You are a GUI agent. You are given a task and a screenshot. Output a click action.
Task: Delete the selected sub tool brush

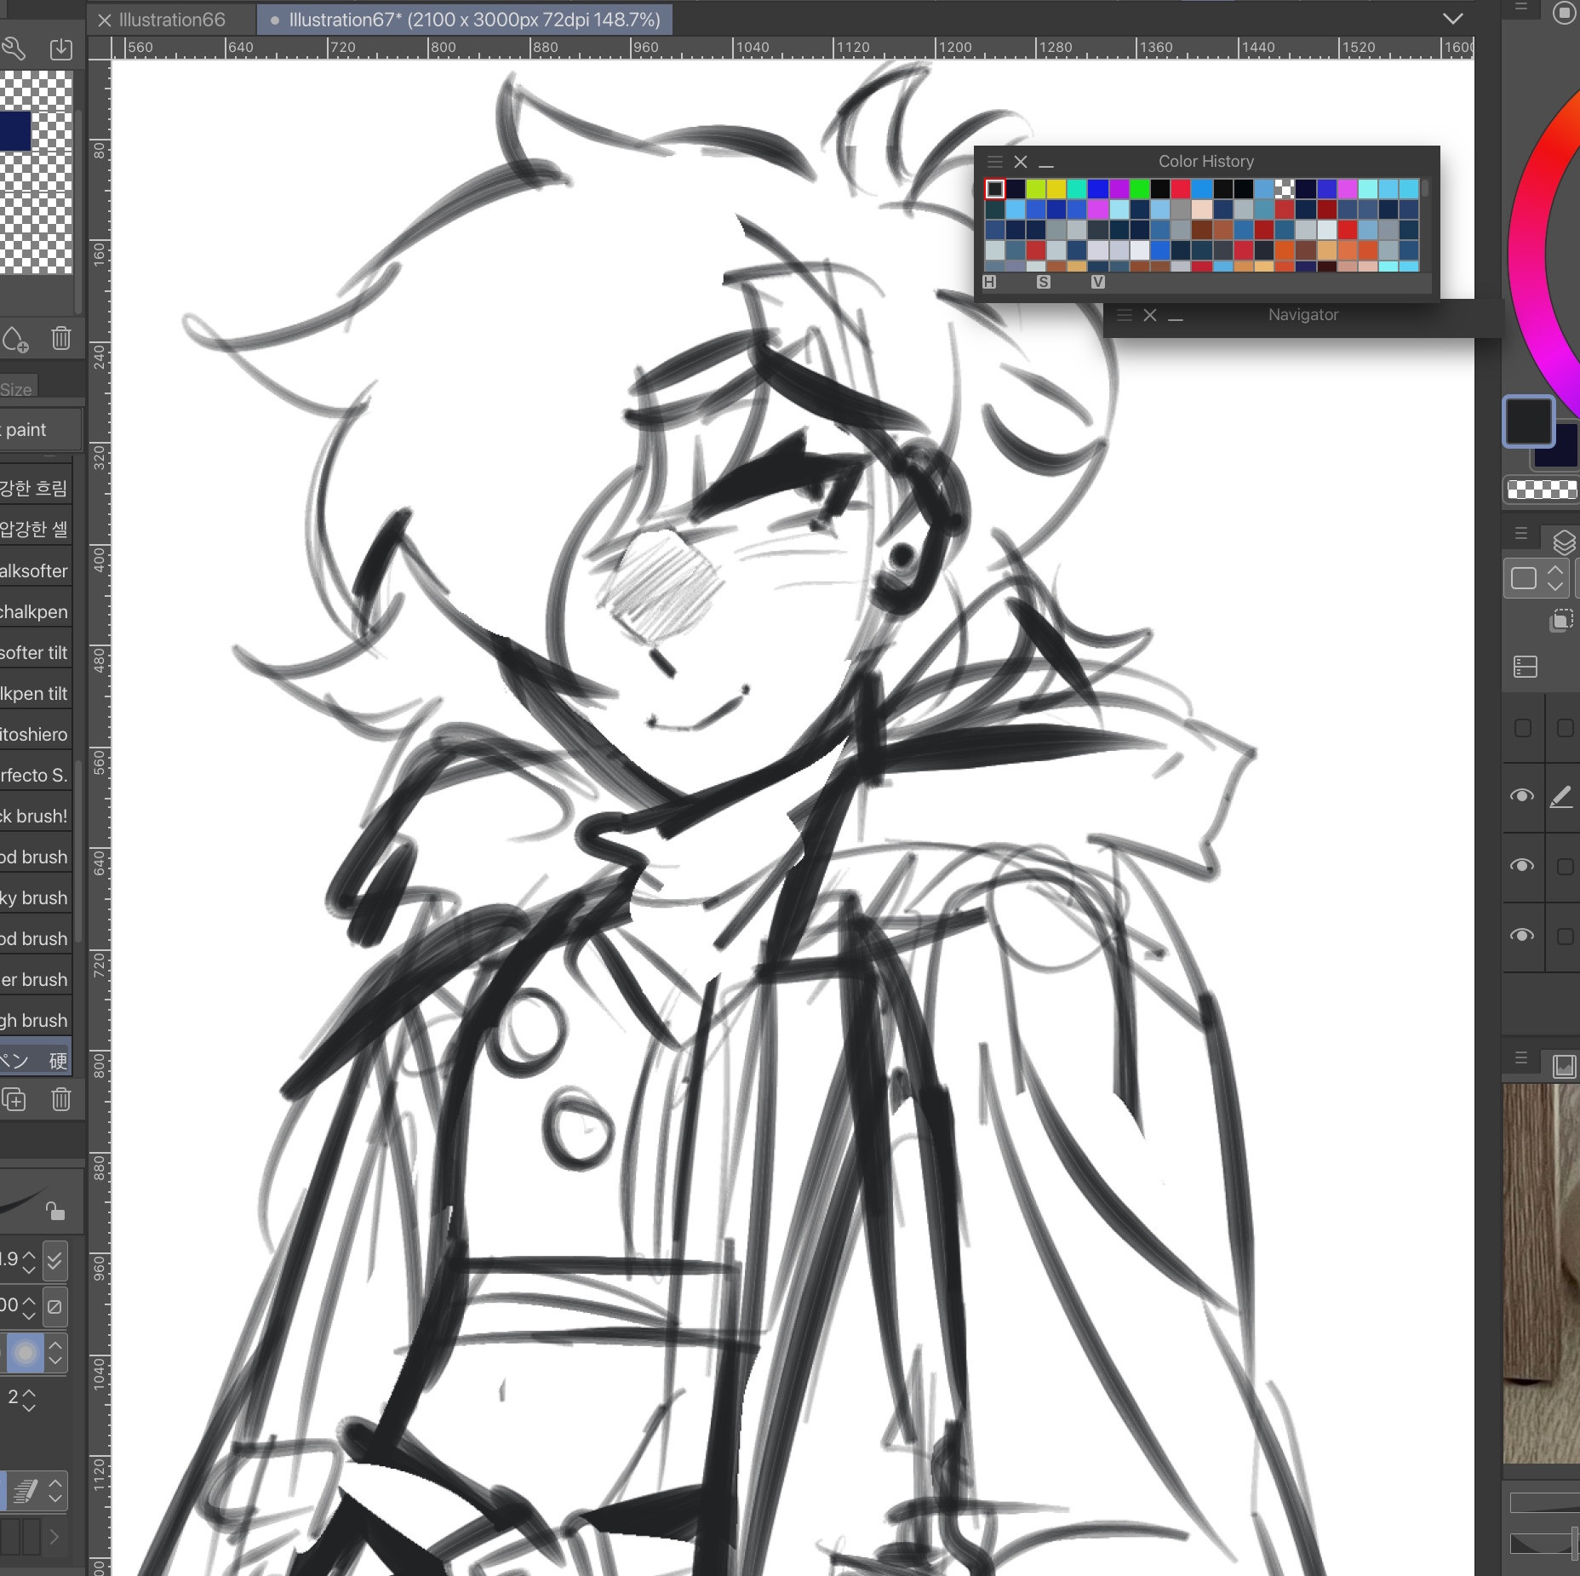(x=60, y=1099)
